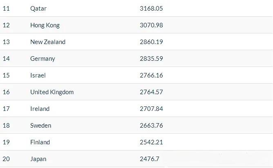273x168 pixels.
Task: Select rank number 19
Action: 6,142
